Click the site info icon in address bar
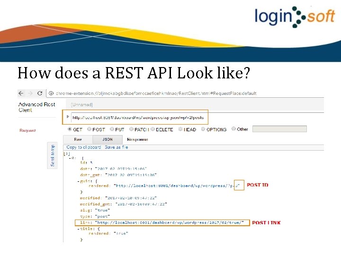Screen dimensions: 341x255 click(51, 93)
